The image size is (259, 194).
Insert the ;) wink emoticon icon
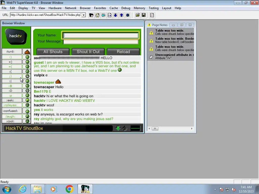(x=27, y=76)
